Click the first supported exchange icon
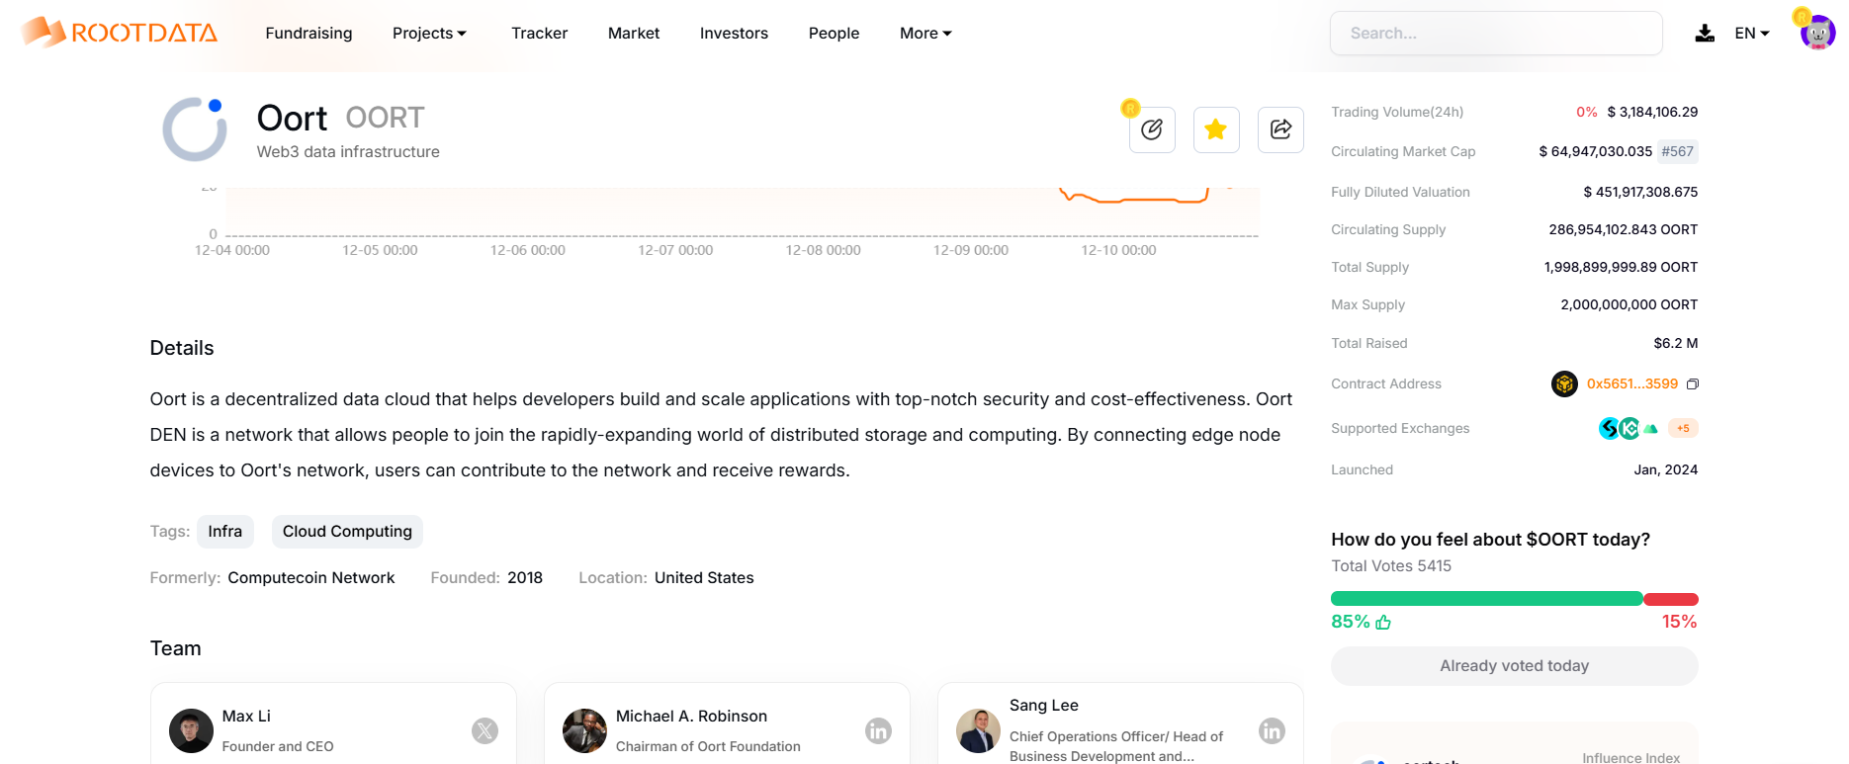The width and height of the screenshot is (1849, 764). (x=1610, y=428)
